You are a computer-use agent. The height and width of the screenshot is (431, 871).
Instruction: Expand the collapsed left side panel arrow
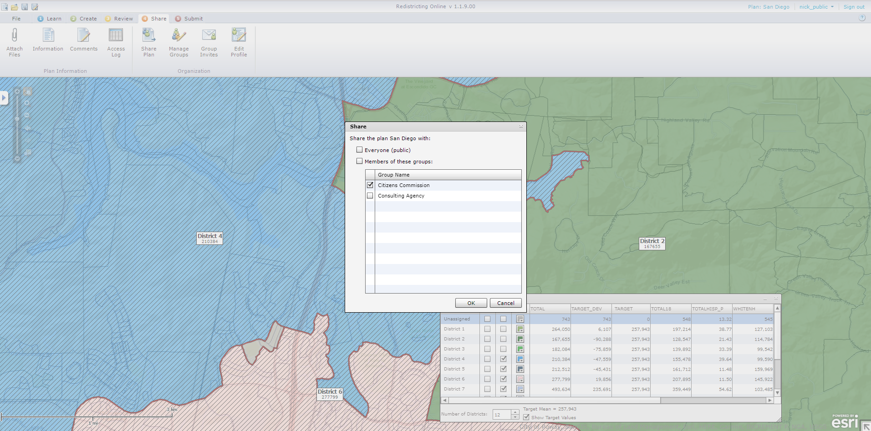[x=4, y=97]
